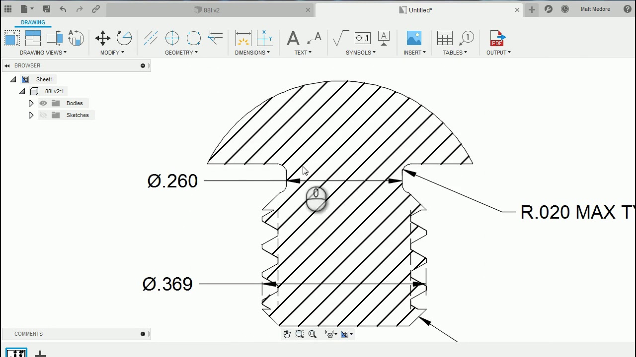The height and width of the screenshot is (357, 636).
Task: Select the Ordinate Dimension tool
Action: point(265,38)
